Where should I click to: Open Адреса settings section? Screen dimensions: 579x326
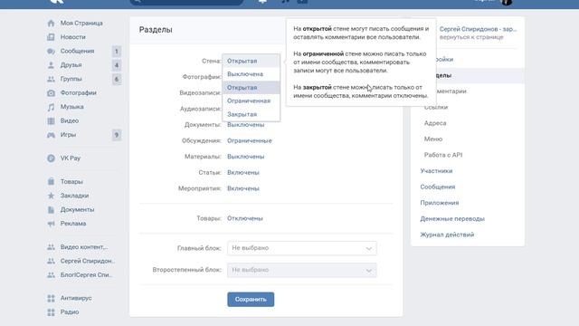[435, 123]
